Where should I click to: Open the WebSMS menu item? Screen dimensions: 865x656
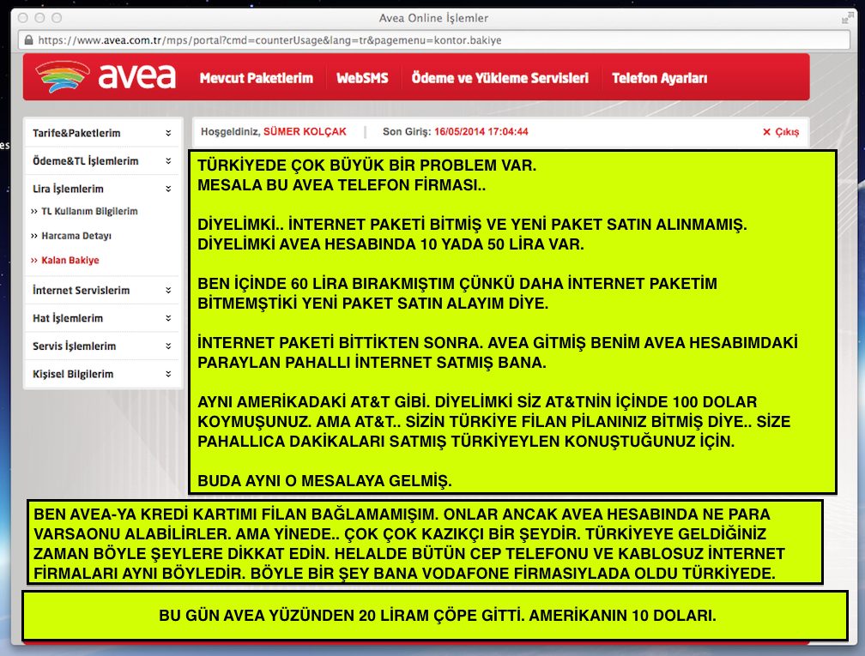(362, 78)
